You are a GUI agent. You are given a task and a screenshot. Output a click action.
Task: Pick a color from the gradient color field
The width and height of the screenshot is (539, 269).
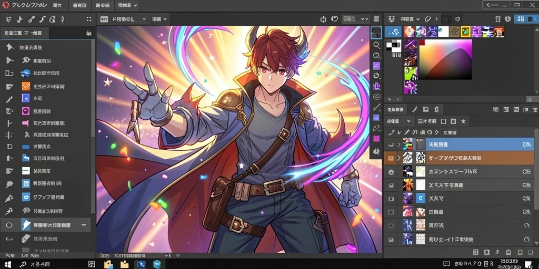click(x=445, y=59)
